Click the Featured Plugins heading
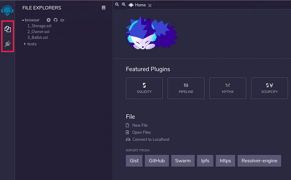 [x=148, y=69]
